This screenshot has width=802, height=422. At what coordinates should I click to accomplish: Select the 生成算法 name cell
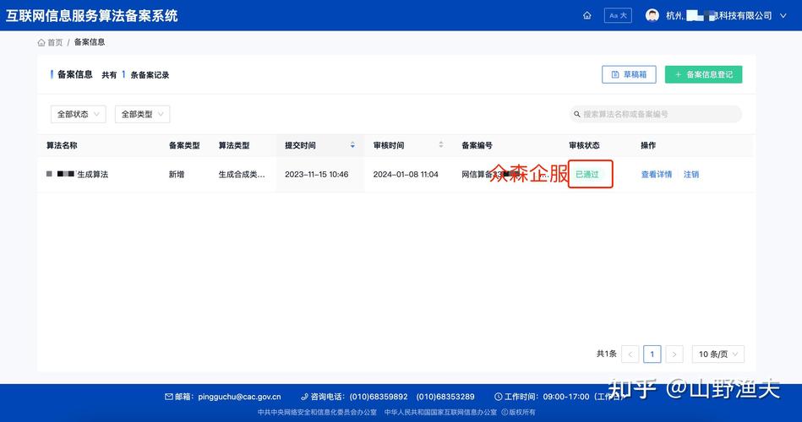77,174
